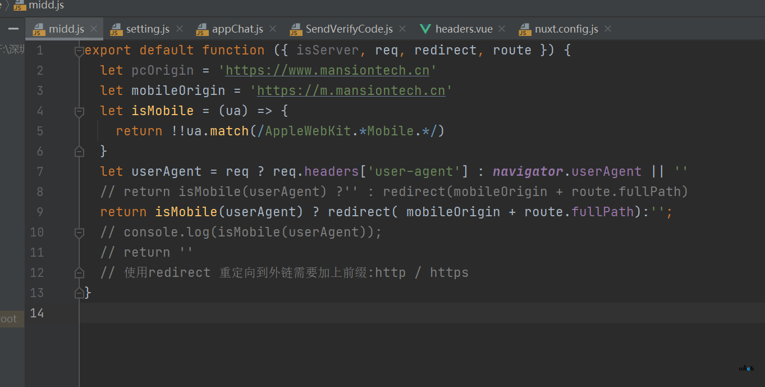Open the SendVerifyCode.js tab
The width and height of the screenshot is (765, 387).
tap(349, 29)
